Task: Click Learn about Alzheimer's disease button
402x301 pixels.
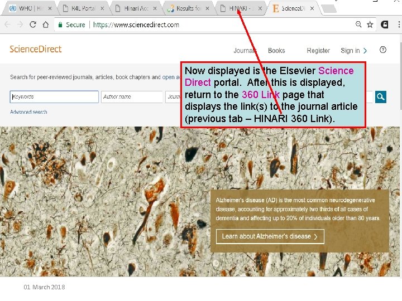Action: 270,236
